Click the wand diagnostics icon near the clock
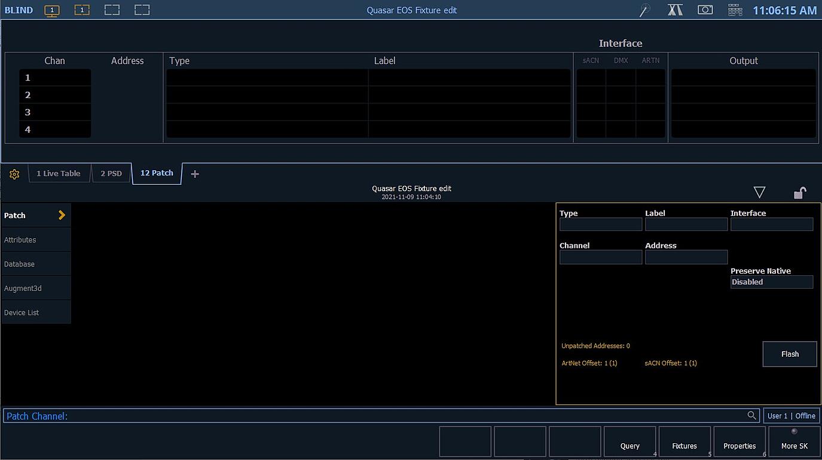 tap(644, 10)
